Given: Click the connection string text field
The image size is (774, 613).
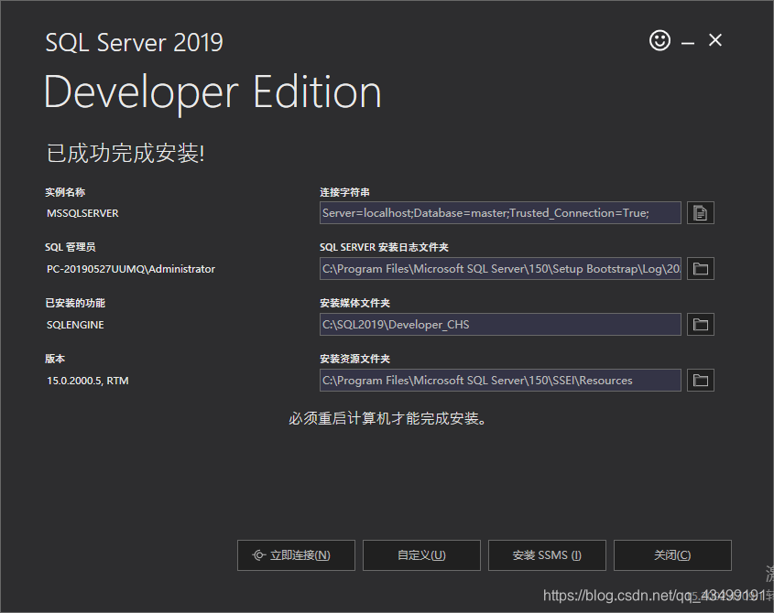Looking at the screenshot, I should pyautogui.click(x=500, y=213).
